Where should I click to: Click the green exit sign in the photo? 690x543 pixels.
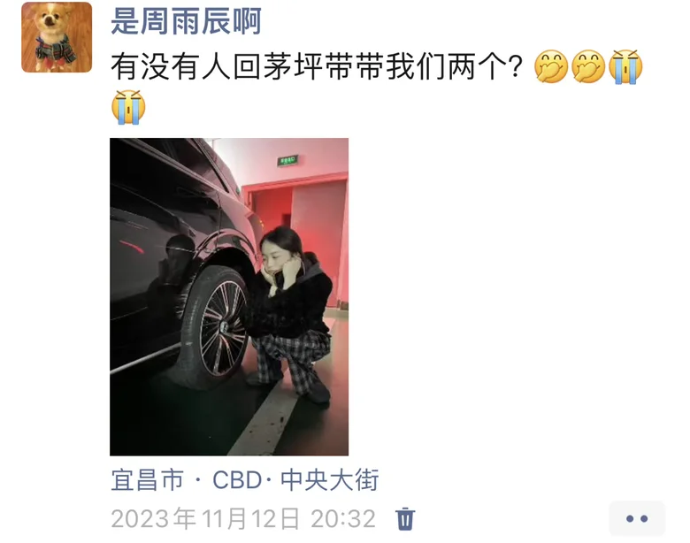pos(287,161)
